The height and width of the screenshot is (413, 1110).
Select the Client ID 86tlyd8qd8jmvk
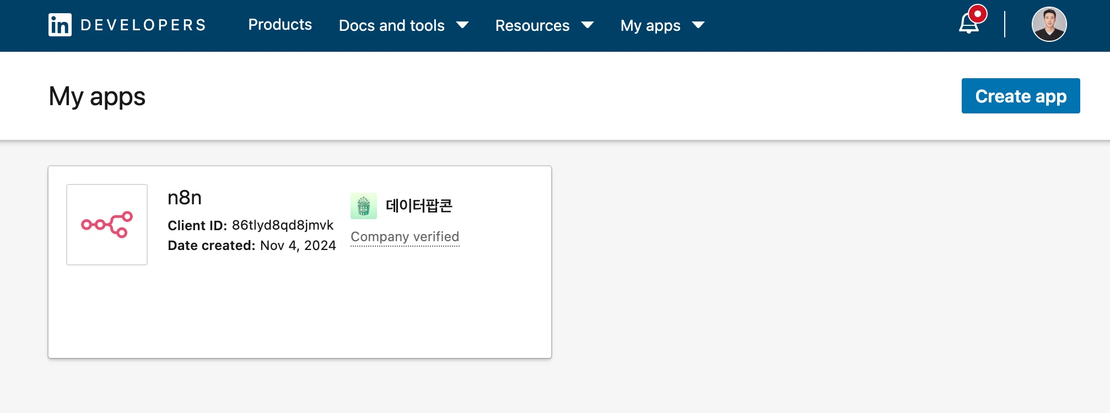[x=251, y=225]
